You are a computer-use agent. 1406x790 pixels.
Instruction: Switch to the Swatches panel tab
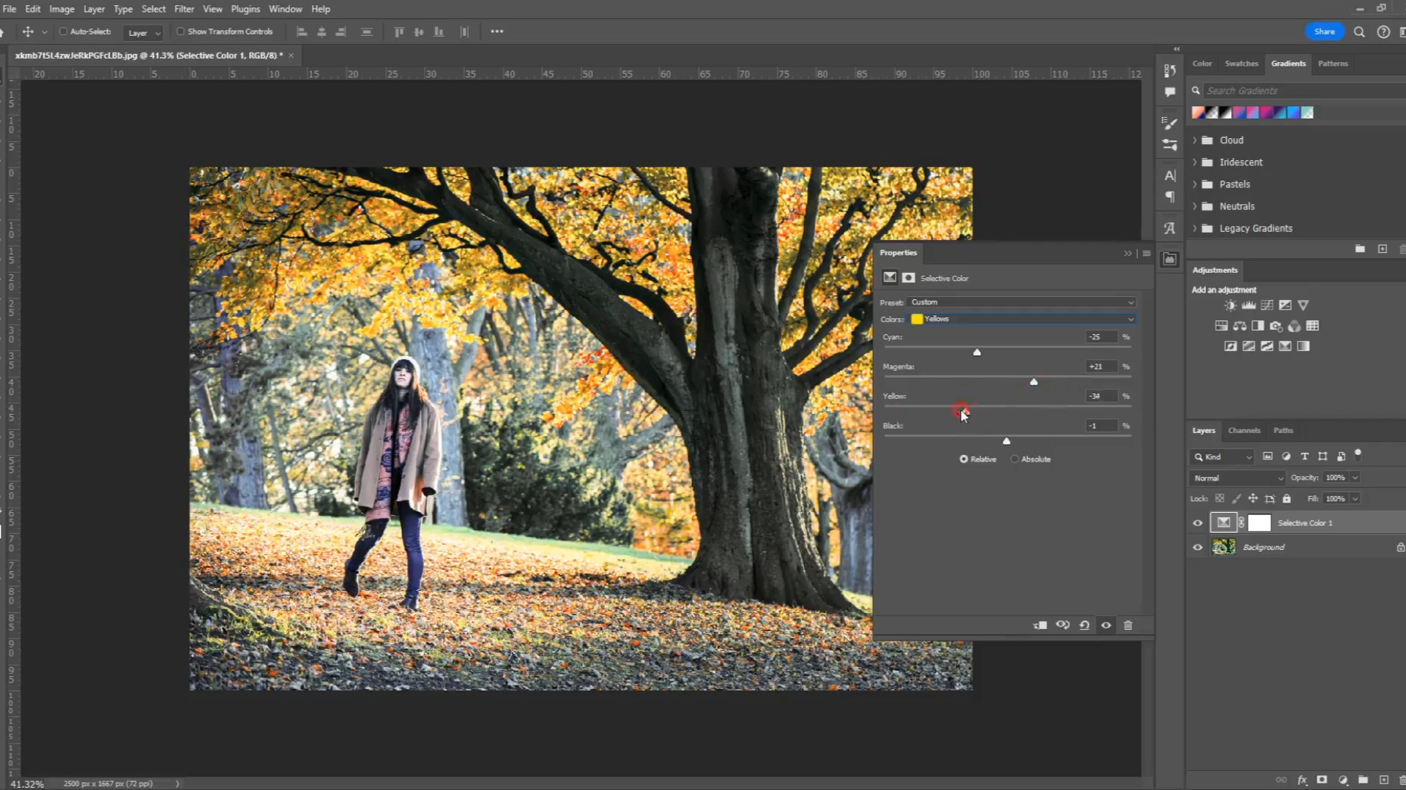point(1241,64)
